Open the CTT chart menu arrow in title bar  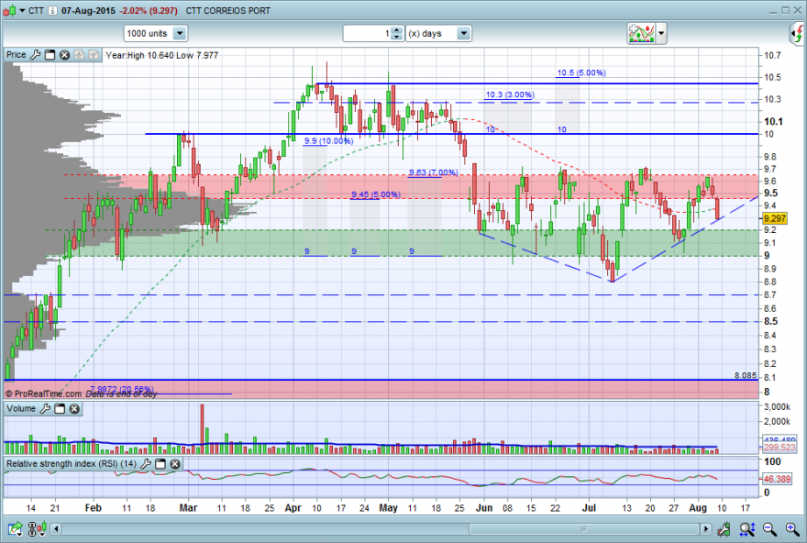[23, 10]
